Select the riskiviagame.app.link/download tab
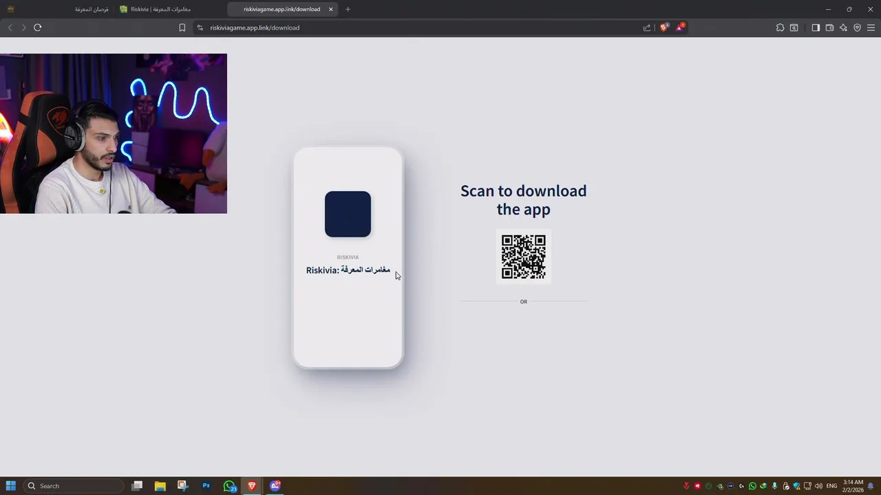Viewport: 881px width, 495px height. coord(282,9)
